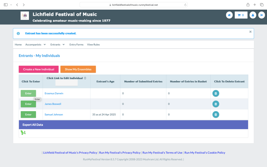Delete entrant Erasmus Darwin using the trash icon
Image resolution: width=267 pixels, height=167 pixels.
click(x=216, y=93)
